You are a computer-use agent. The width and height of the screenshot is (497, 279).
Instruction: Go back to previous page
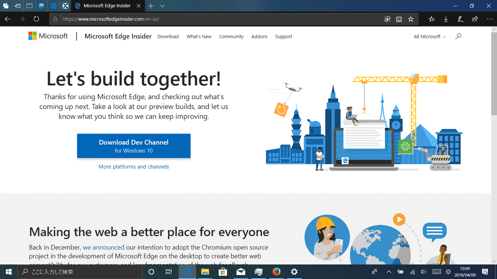7,19
